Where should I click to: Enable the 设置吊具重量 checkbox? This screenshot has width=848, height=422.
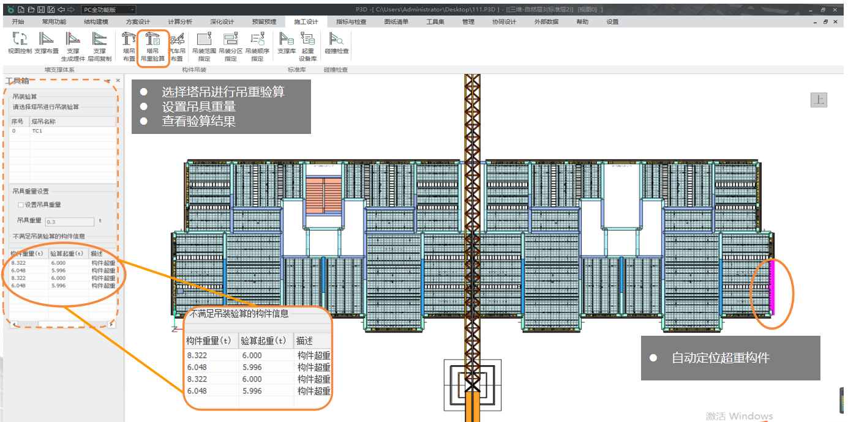coord(21,205)
